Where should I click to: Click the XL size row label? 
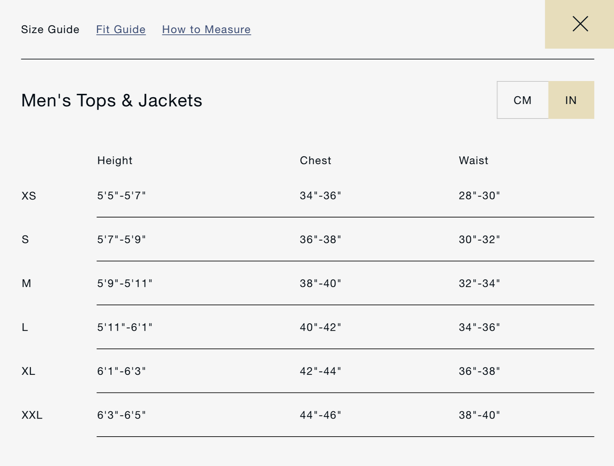click(x=28, y=371)
